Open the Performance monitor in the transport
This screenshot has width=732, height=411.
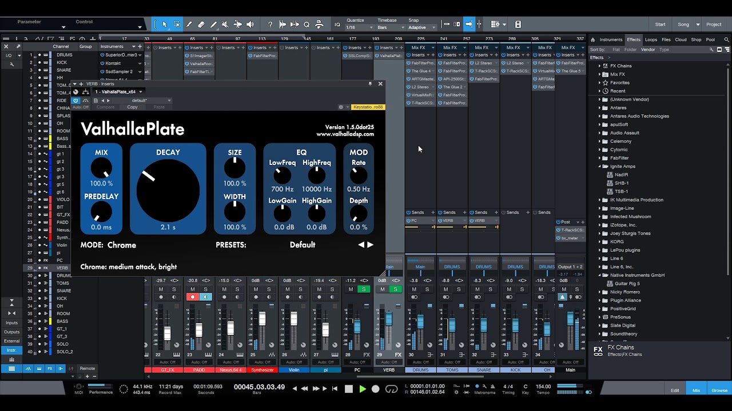pyautogui.click(x=101, y=389)
